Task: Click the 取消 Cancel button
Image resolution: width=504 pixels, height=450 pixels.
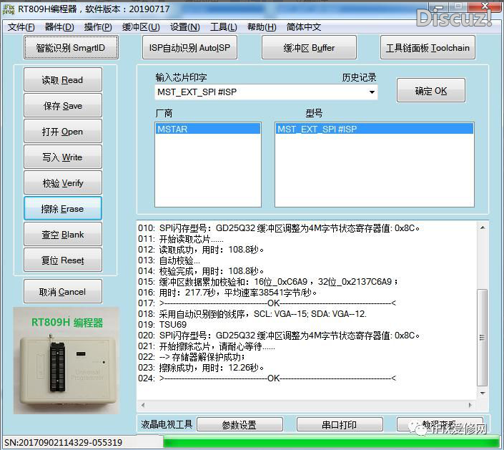Action: (63, 291)
